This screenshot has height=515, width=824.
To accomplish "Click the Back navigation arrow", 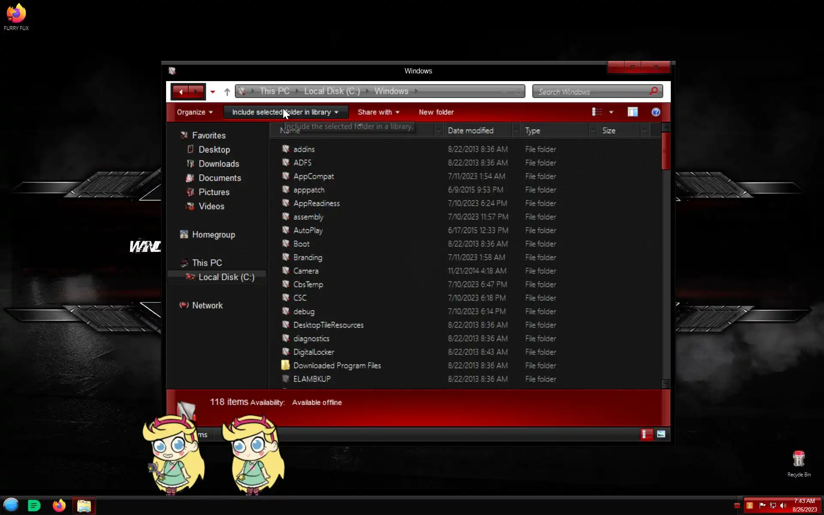I will pyautogui.click(x=181, y=91).
